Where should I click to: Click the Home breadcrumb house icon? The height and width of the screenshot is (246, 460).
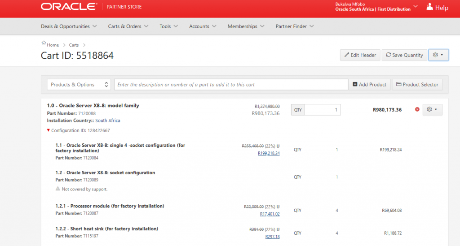pos(44,43)
